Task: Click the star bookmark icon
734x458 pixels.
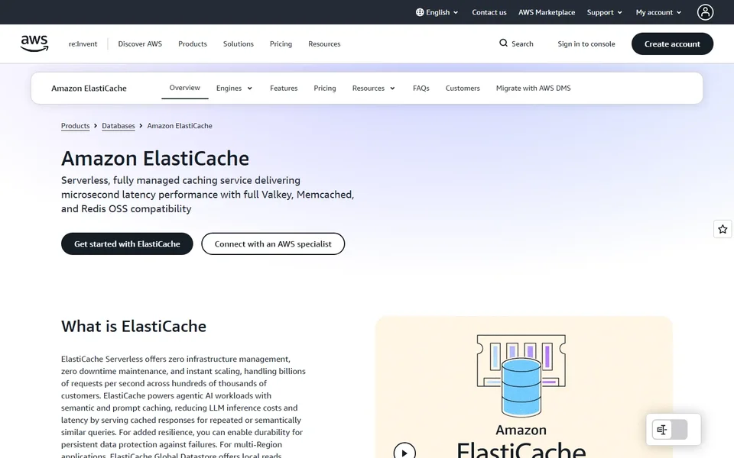Action: pyautogui.click(x=723, y=229)
